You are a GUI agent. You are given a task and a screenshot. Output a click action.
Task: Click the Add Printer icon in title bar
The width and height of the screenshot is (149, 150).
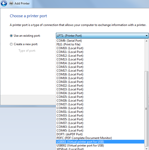point(11,3)
